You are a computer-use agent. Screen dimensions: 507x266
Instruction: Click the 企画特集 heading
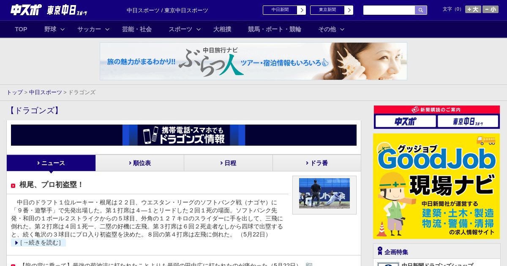tap(396, 252)
